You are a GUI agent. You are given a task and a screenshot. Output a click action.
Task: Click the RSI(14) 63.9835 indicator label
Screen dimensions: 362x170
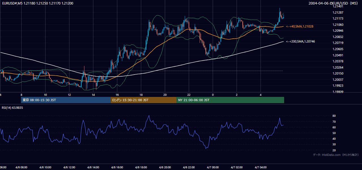point(12,108)
